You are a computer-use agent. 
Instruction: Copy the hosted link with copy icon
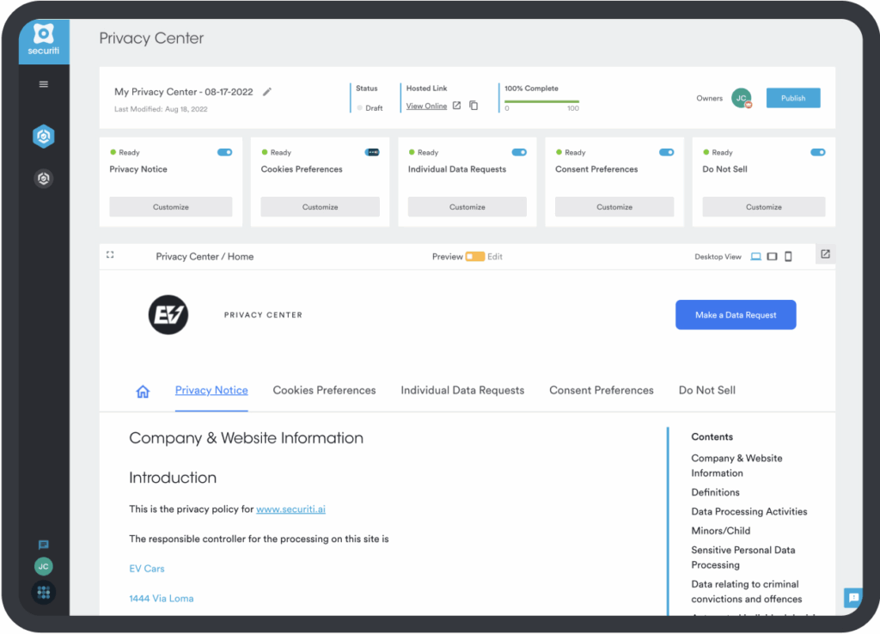[474, 106]
